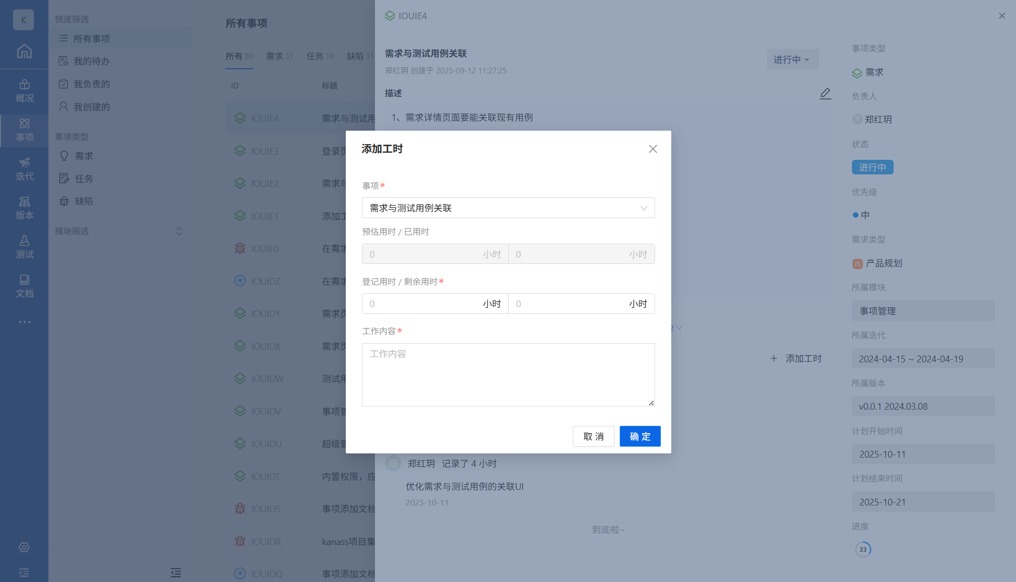
Task: Click the more options ellipsis icon
Action: click(x=24, y=322)
